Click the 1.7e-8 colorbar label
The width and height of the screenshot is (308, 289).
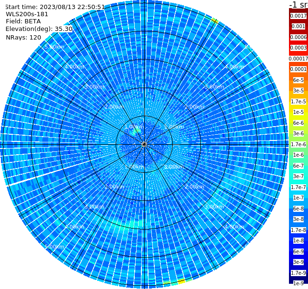(x=298, y=230)
